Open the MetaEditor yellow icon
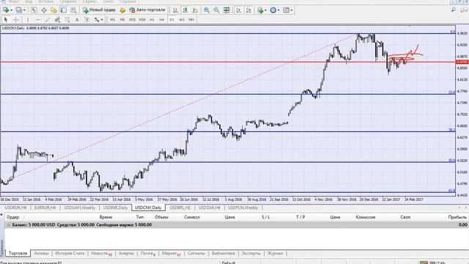The width and height of the screenshot is (469, 264). pyautogui.click(x=122, y=10)
